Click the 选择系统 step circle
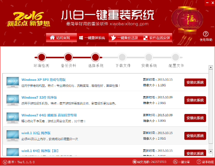The width and height of the screenshot is (215, 166). (x=95, y=57)
